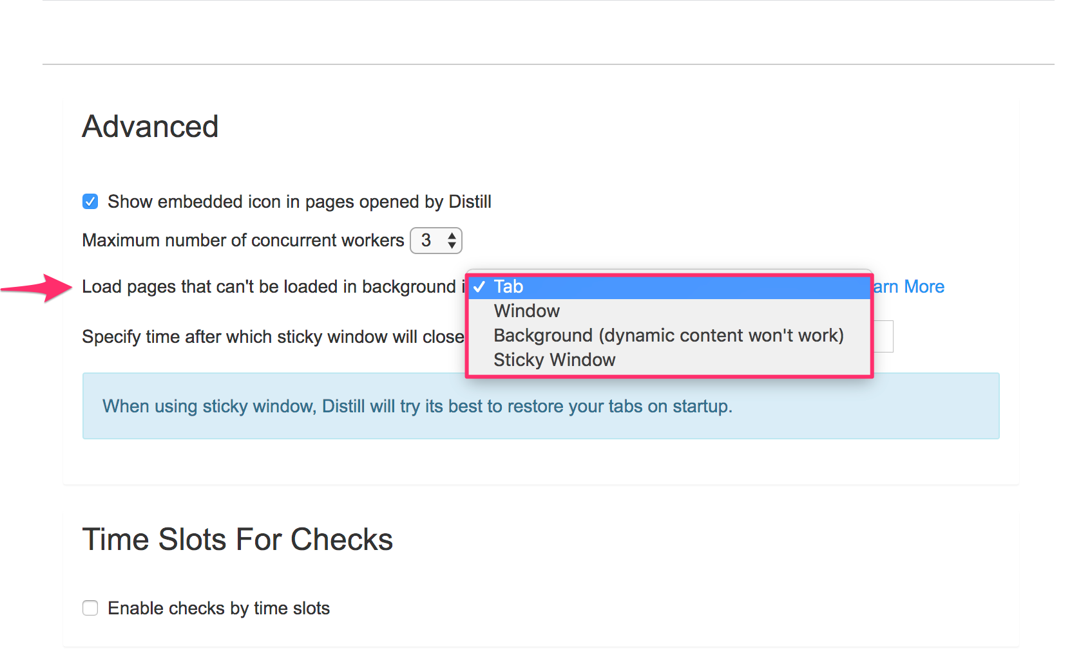Focus the sticky window close time field
Screen dimensions: 1081x651
point(883,336)
